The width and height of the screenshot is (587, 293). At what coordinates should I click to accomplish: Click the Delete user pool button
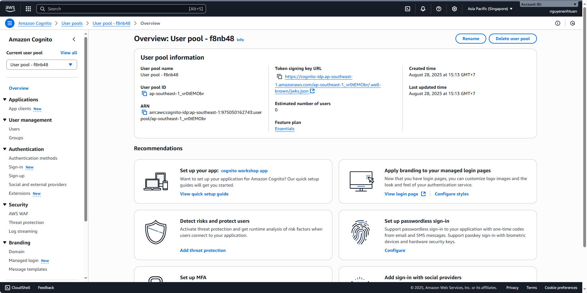click(x=512, y=39)
